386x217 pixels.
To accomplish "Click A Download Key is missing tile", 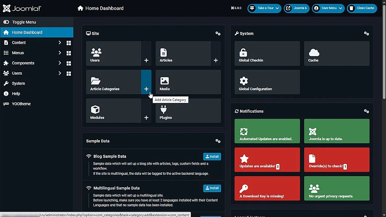I will coord(267,188).
